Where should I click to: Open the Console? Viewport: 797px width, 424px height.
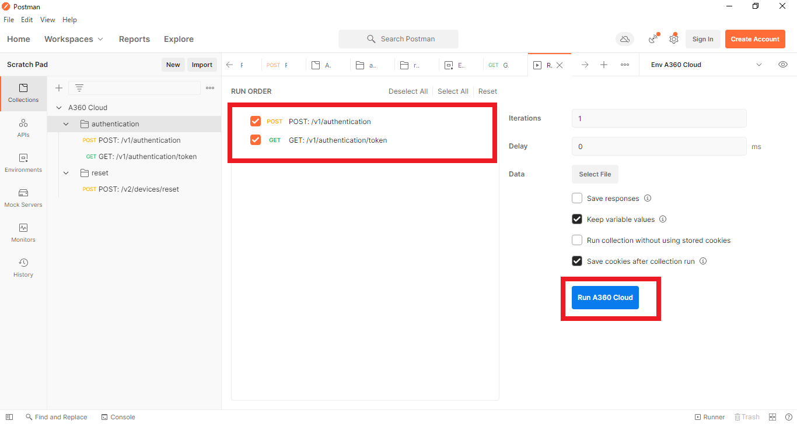coord(118,417)
